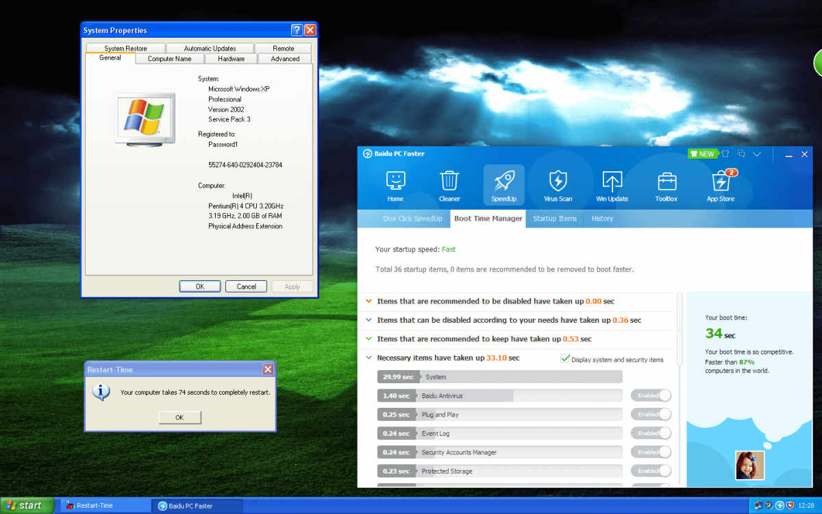Cancel the System Properties dialog

246,286
